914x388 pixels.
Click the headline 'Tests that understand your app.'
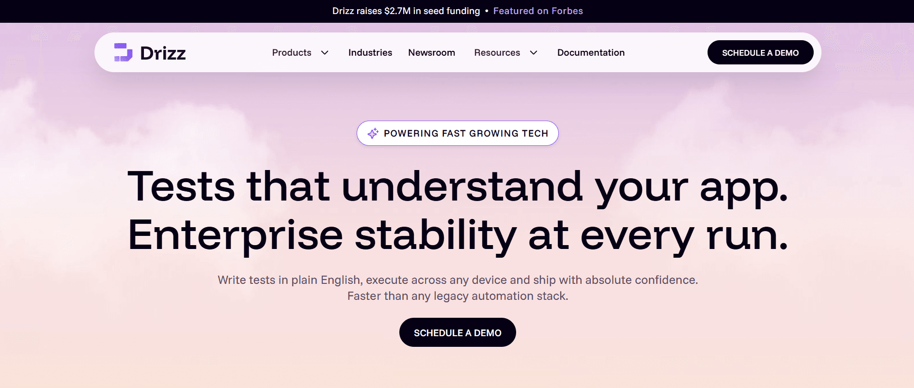click(x=457, y=187)
